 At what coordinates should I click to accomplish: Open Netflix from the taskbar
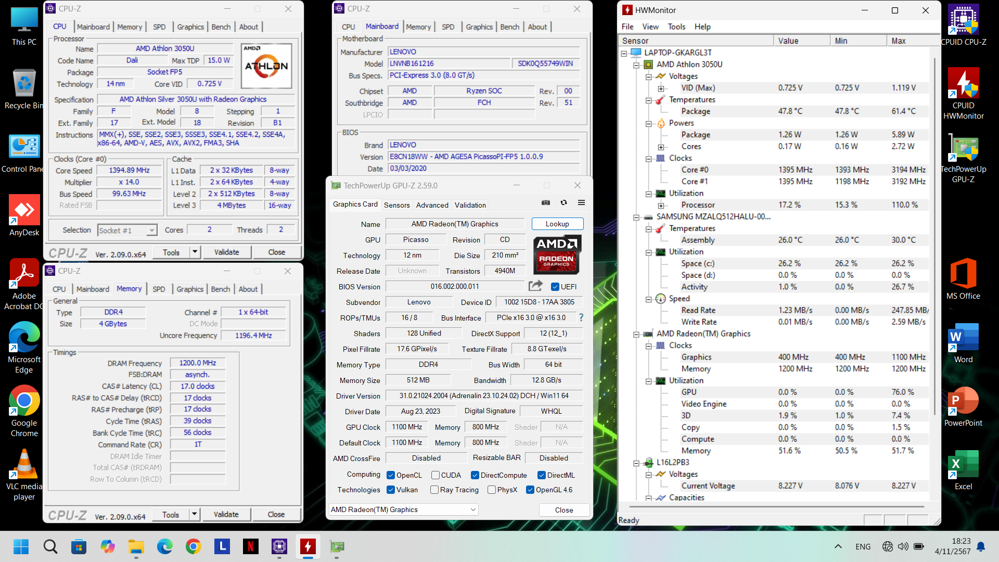250,546
